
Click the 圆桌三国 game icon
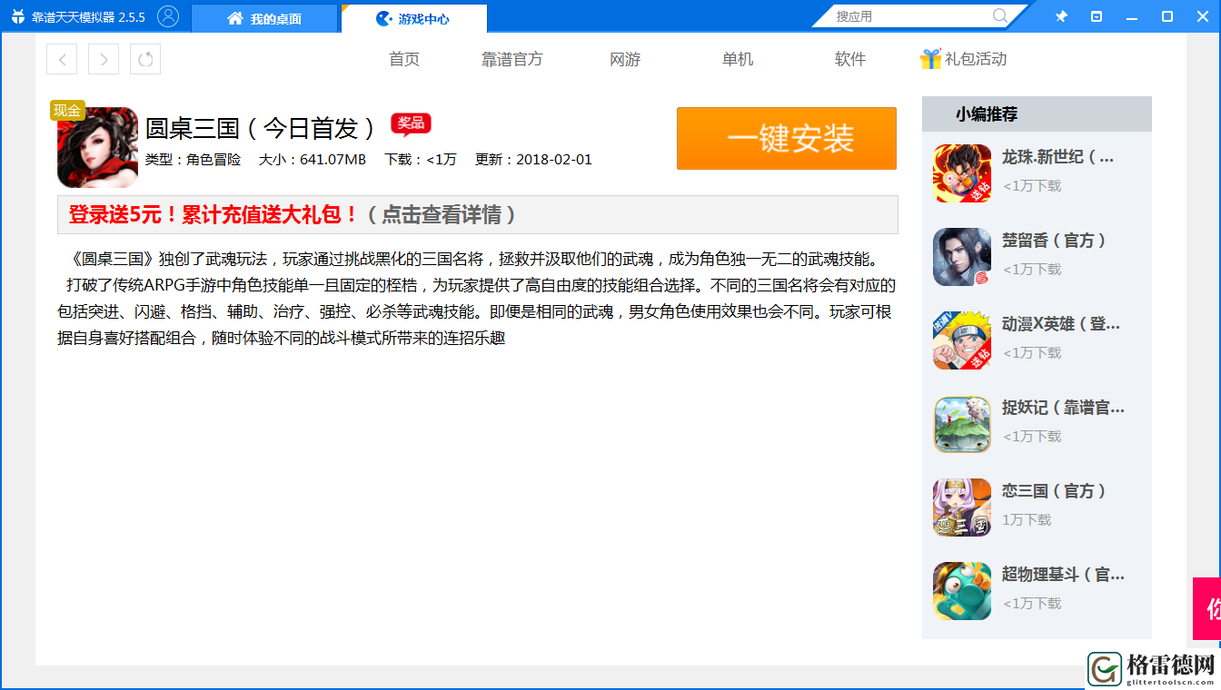point(97,147)
